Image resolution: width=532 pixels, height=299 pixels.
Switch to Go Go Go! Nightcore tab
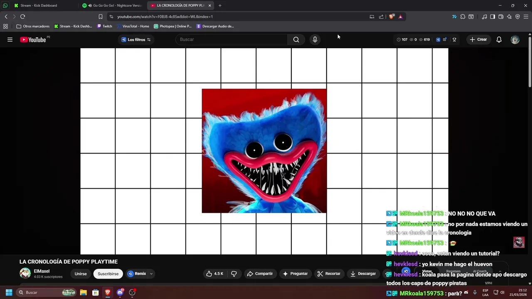[x=112, y=5]
